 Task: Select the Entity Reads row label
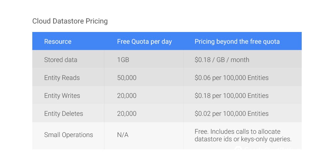(62, 78)
